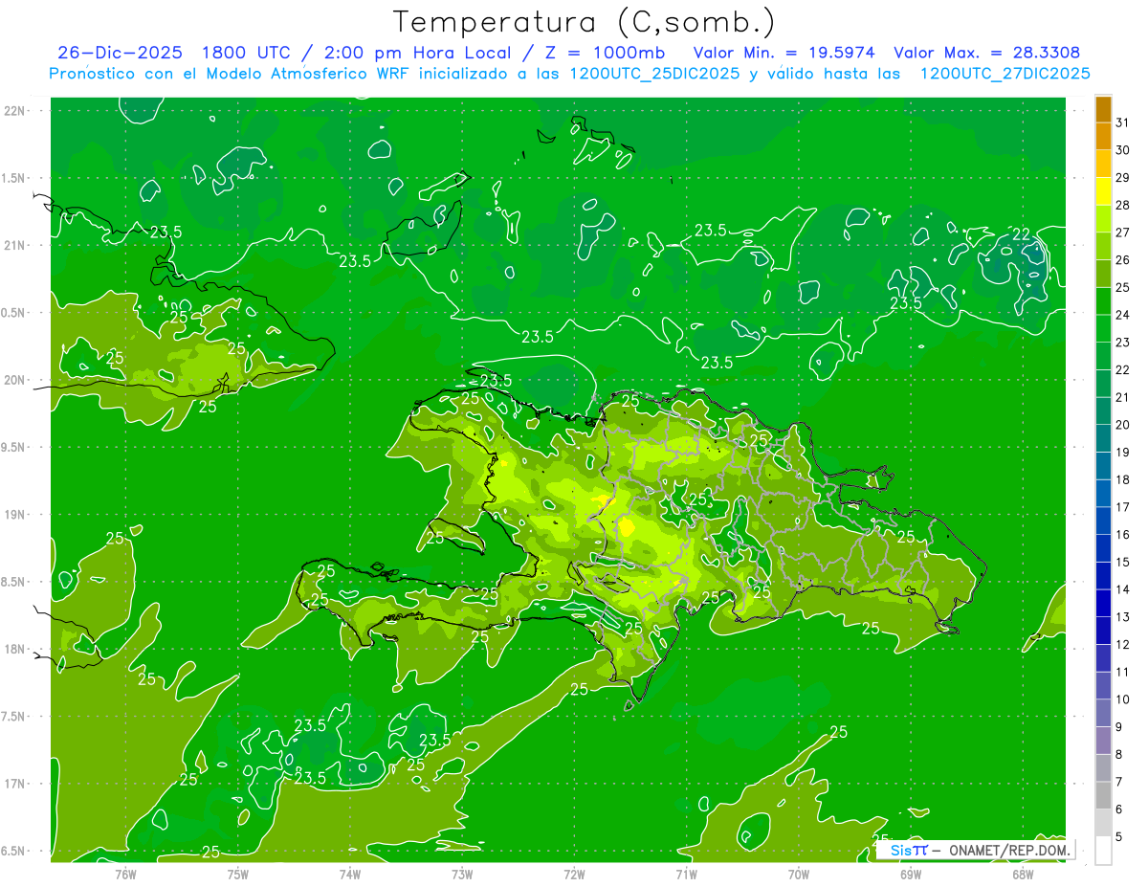The image size is (1148, 887).
Task: Click legend value 29
Action: (1122, 177)
